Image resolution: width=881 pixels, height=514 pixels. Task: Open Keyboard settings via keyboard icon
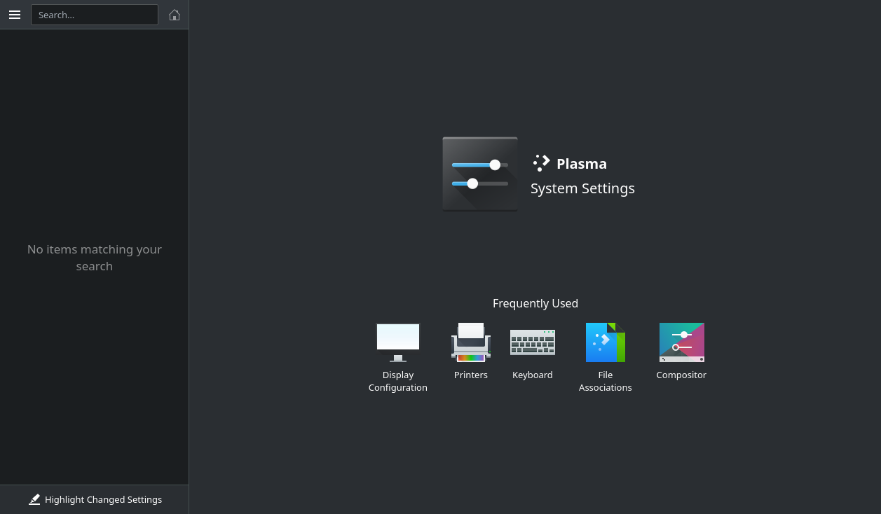pos(532,342)
